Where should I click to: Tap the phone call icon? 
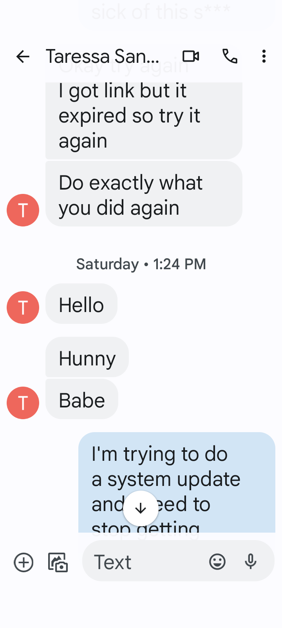tap(230, 57)
